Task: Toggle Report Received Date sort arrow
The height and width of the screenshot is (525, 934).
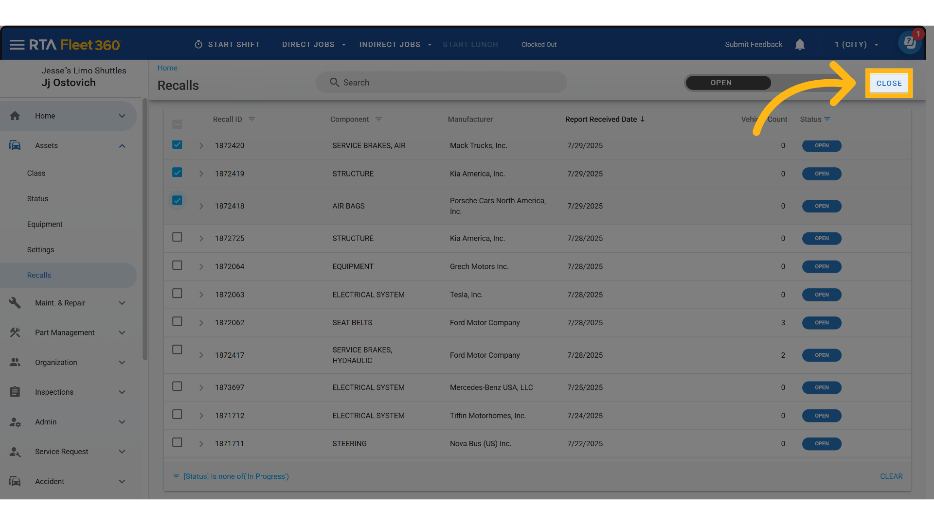Action: pyautogui.click(x=643, y=119)
